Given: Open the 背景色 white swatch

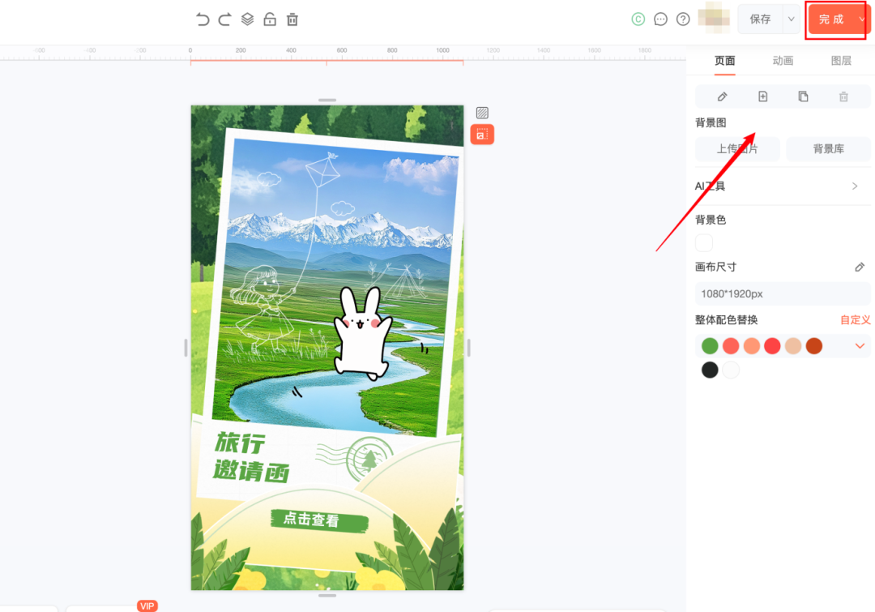Looking at the screenshot, I should pyautogui.click(x=704, y=243).
